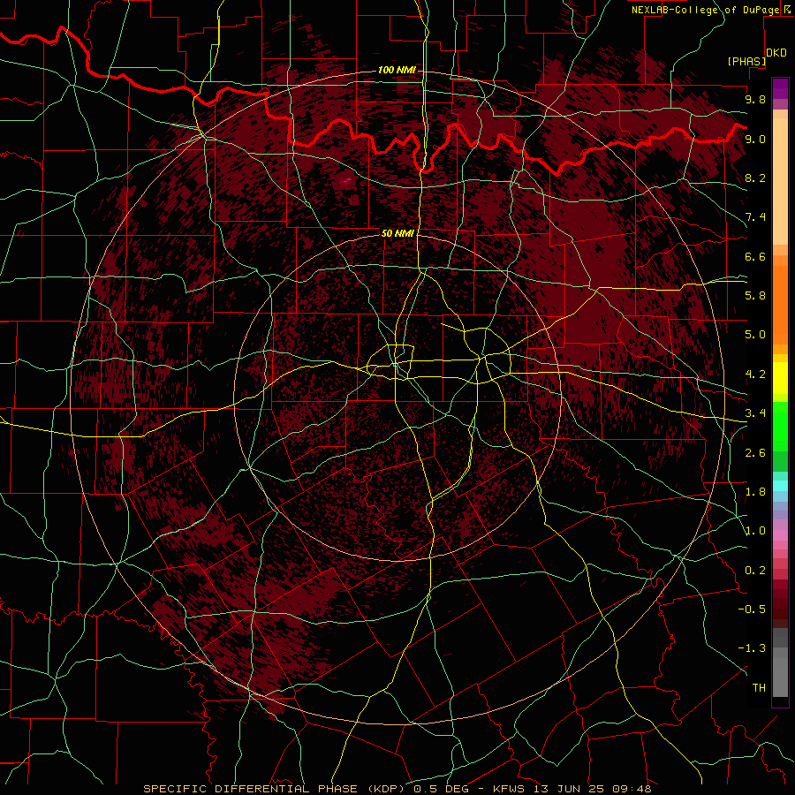Pick the pale peach band of the color scale
Screen dimensions: 795x795
(780, 183)
